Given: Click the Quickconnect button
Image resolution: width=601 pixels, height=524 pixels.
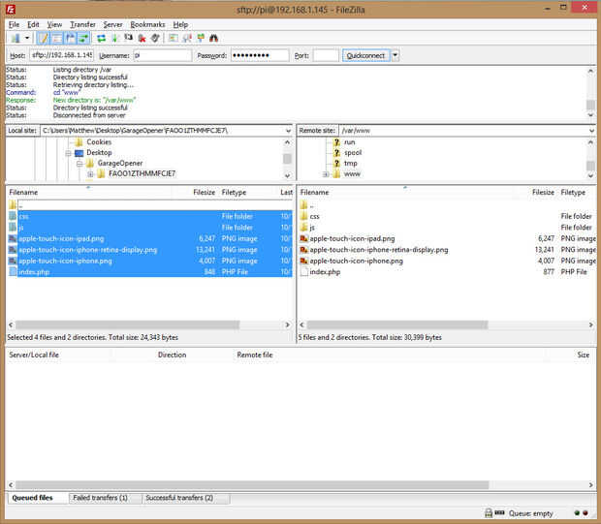Looking at the screenshot, I should tap(366, 55).
